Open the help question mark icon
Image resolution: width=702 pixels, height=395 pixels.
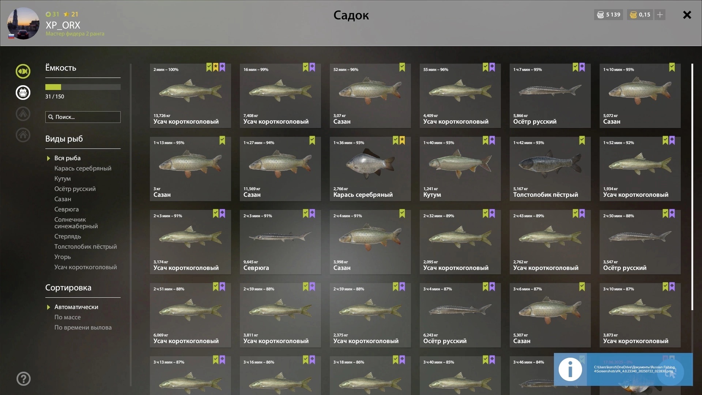tap(23, 379)
